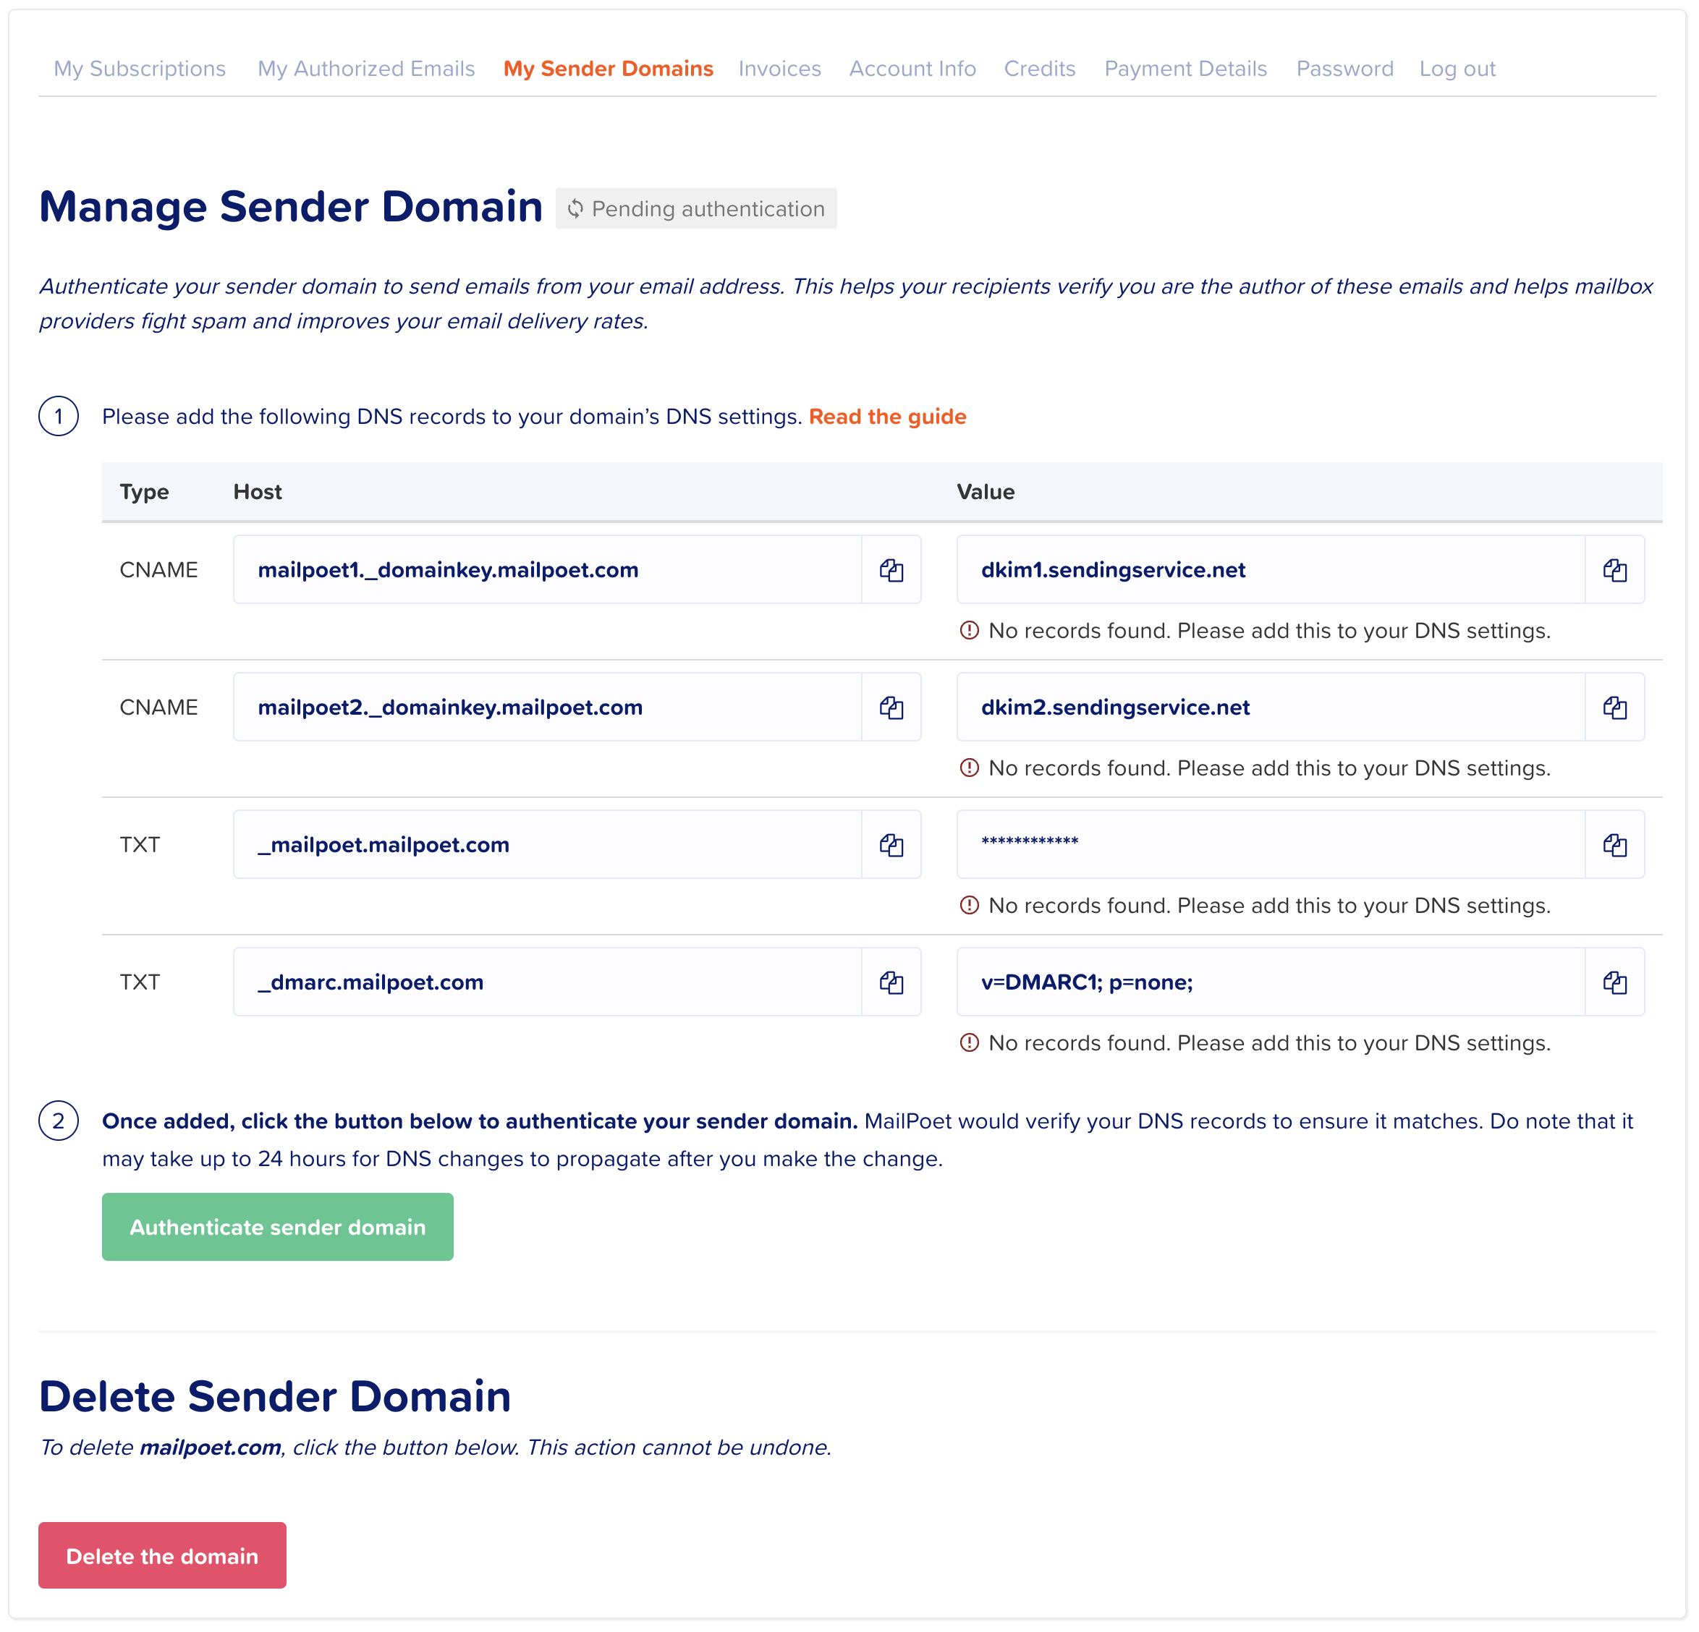
Task: Open the Payment Details tab
Action: (1185, 69)
